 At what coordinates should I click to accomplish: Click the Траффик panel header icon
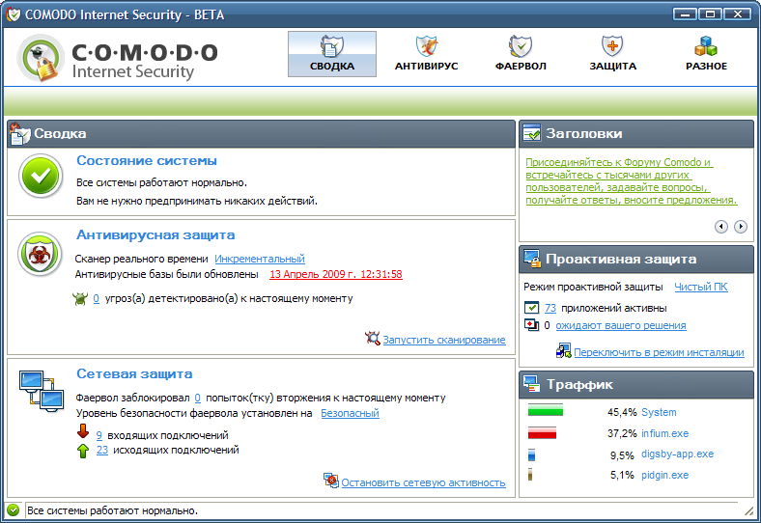[x=532, y=384]
